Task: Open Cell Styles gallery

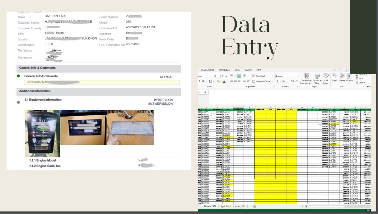Action: point(326,79)
